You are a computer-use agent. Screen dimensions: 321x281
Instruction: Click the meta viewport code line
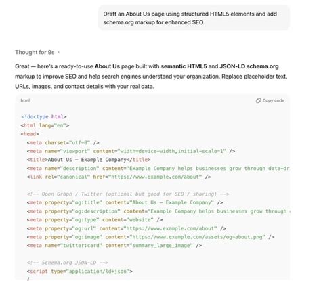point(131,151)
